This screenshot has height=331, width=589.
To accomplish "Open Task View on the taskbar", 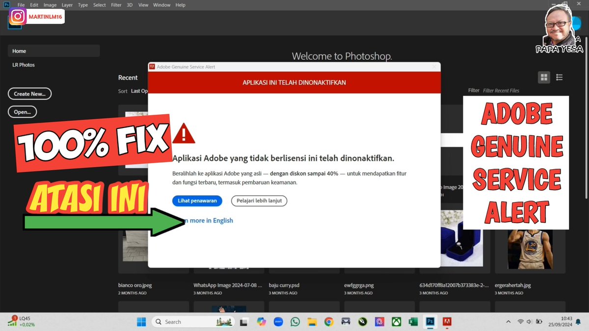I will pyautogui.click(x=244, y=322).
